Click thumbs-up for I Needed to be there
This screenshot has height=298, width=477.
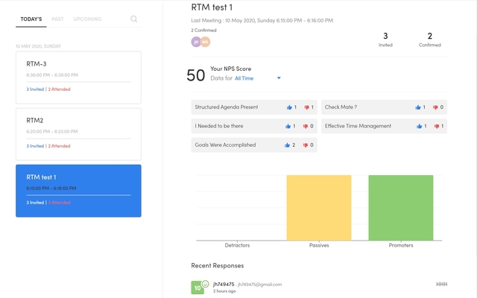tap(288, 126)
